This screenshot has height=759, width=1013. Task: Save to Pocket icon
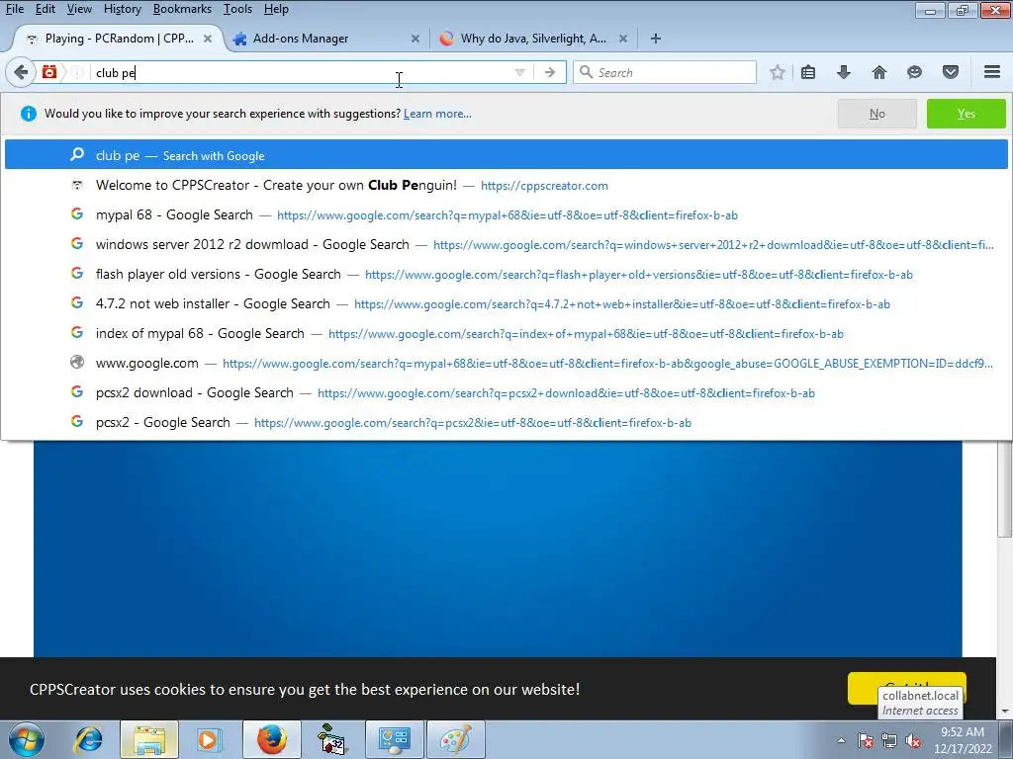[x=951, y=72]
